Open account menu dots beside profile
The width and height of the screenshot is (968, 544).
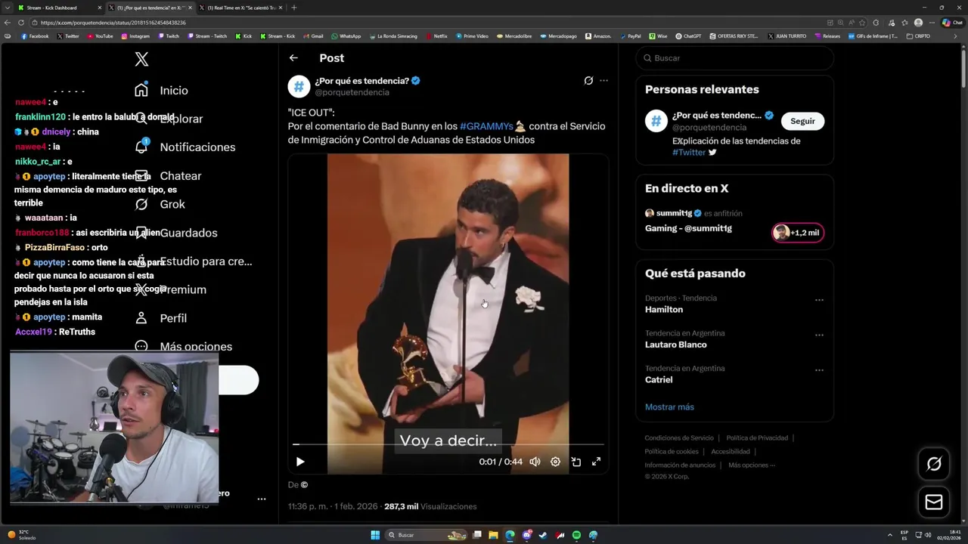coord(262,499)
